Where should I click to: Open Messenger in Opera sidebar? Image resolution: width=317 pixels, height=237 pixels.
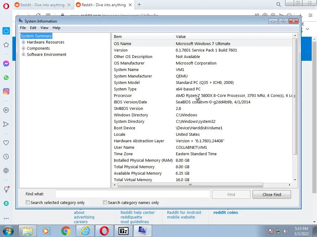pyautogui.click(x=6, y=64)
